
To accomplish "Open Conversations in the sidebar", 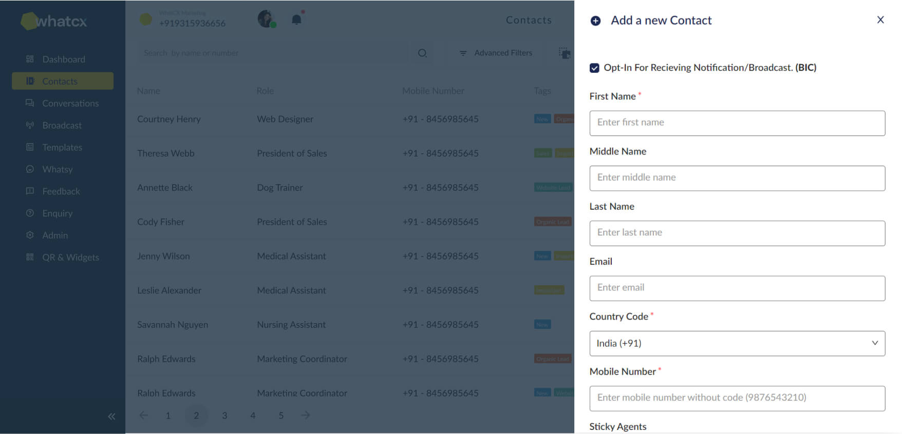I will 70,103.
